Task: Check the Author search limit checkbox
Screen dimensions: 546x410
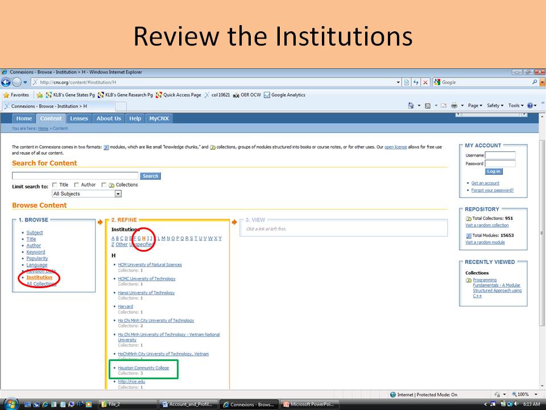Action: pyautogui.click(x=77, y=184)
